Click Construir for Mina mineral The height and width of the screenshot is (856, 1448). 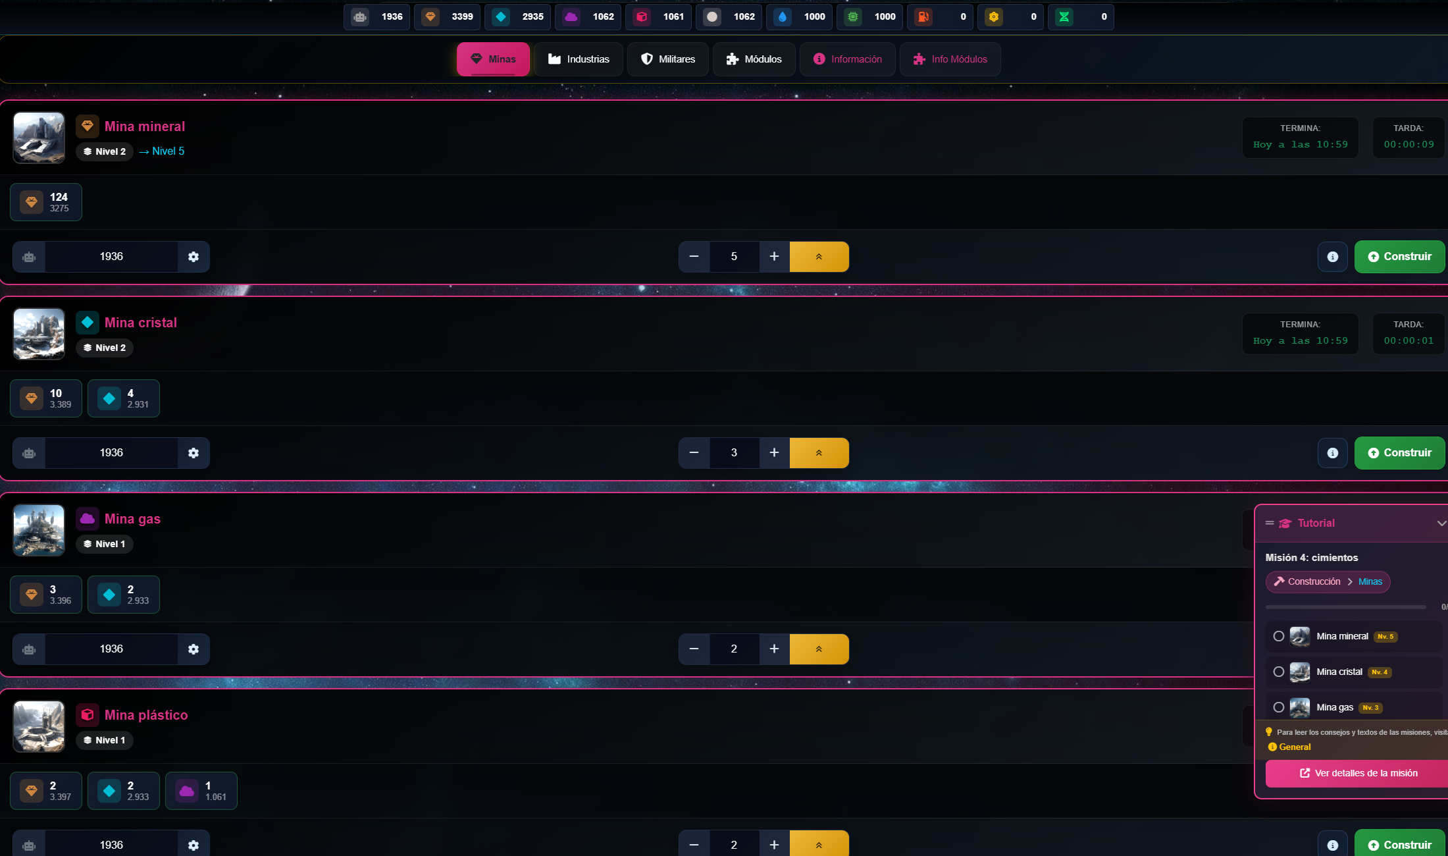[x=1400, y=257]
